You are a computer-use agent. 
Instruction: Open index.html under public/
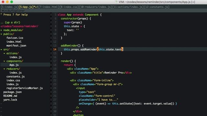[14, 42]
